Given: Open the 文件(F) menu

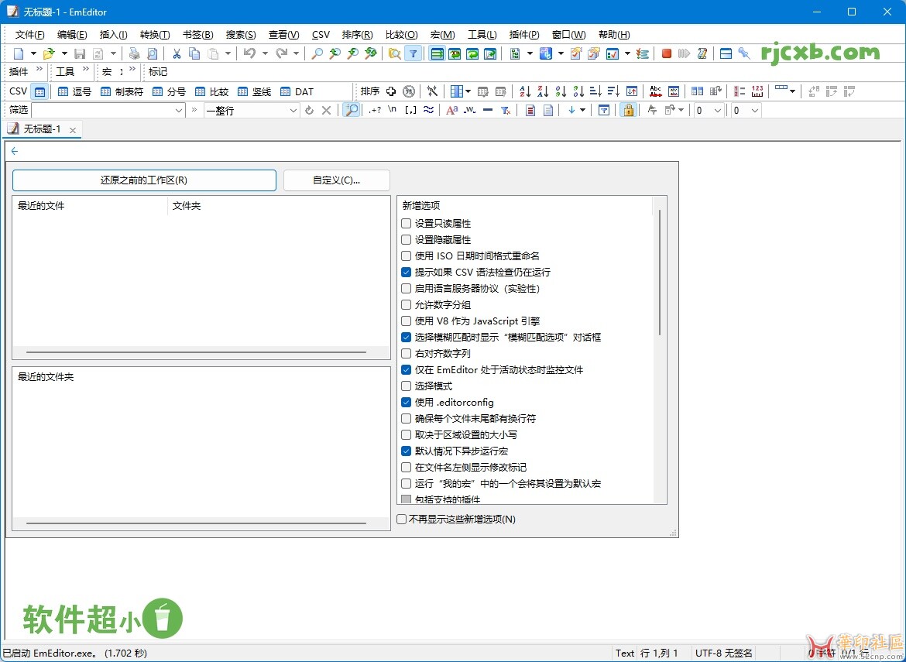Looking at the screenshot, I should tap(29, 35).
